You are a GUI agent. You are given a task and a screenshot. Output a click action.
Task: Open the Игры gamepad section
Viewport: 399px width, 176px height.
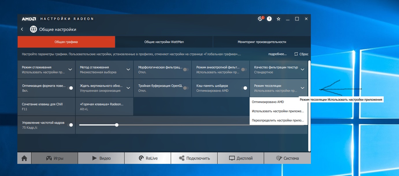tap(55, 158)
